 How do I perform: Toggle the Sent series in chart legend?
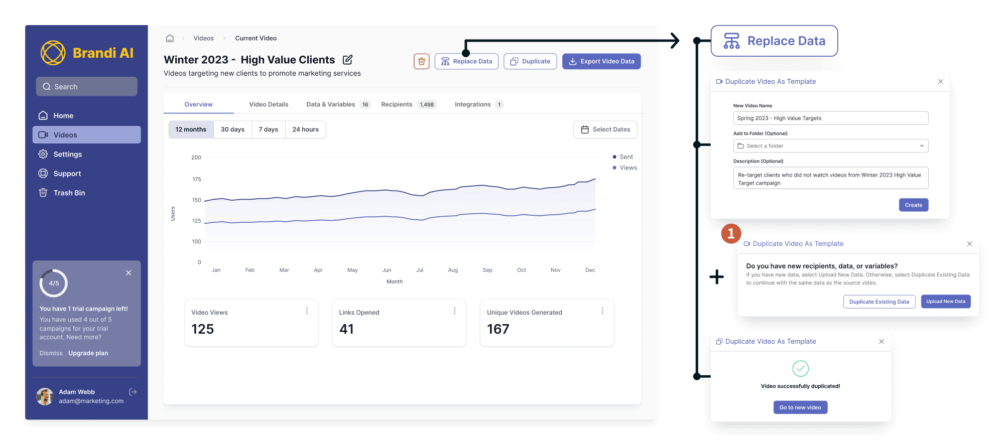click(622, 157)
